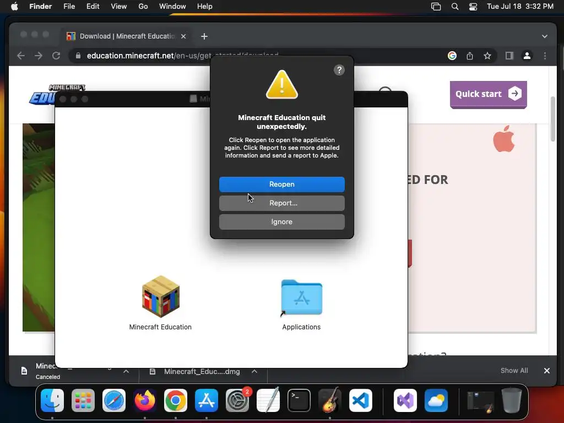564x423 pixels.
Task: Click the Stage Manager icon in menu bar
Action: [436, 7]
